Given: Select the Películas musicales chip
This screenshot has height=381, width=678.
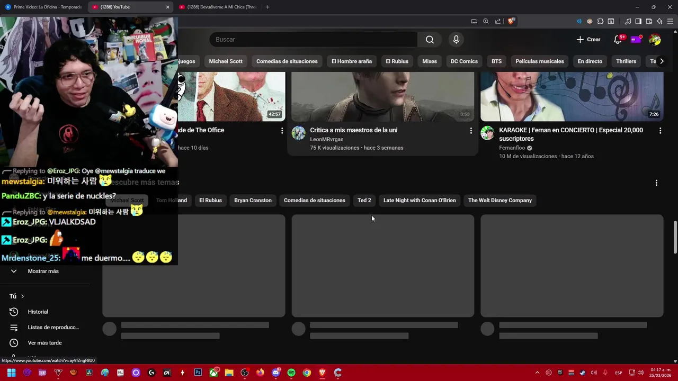Looking at the screenshot, I should tap(540, 61).
